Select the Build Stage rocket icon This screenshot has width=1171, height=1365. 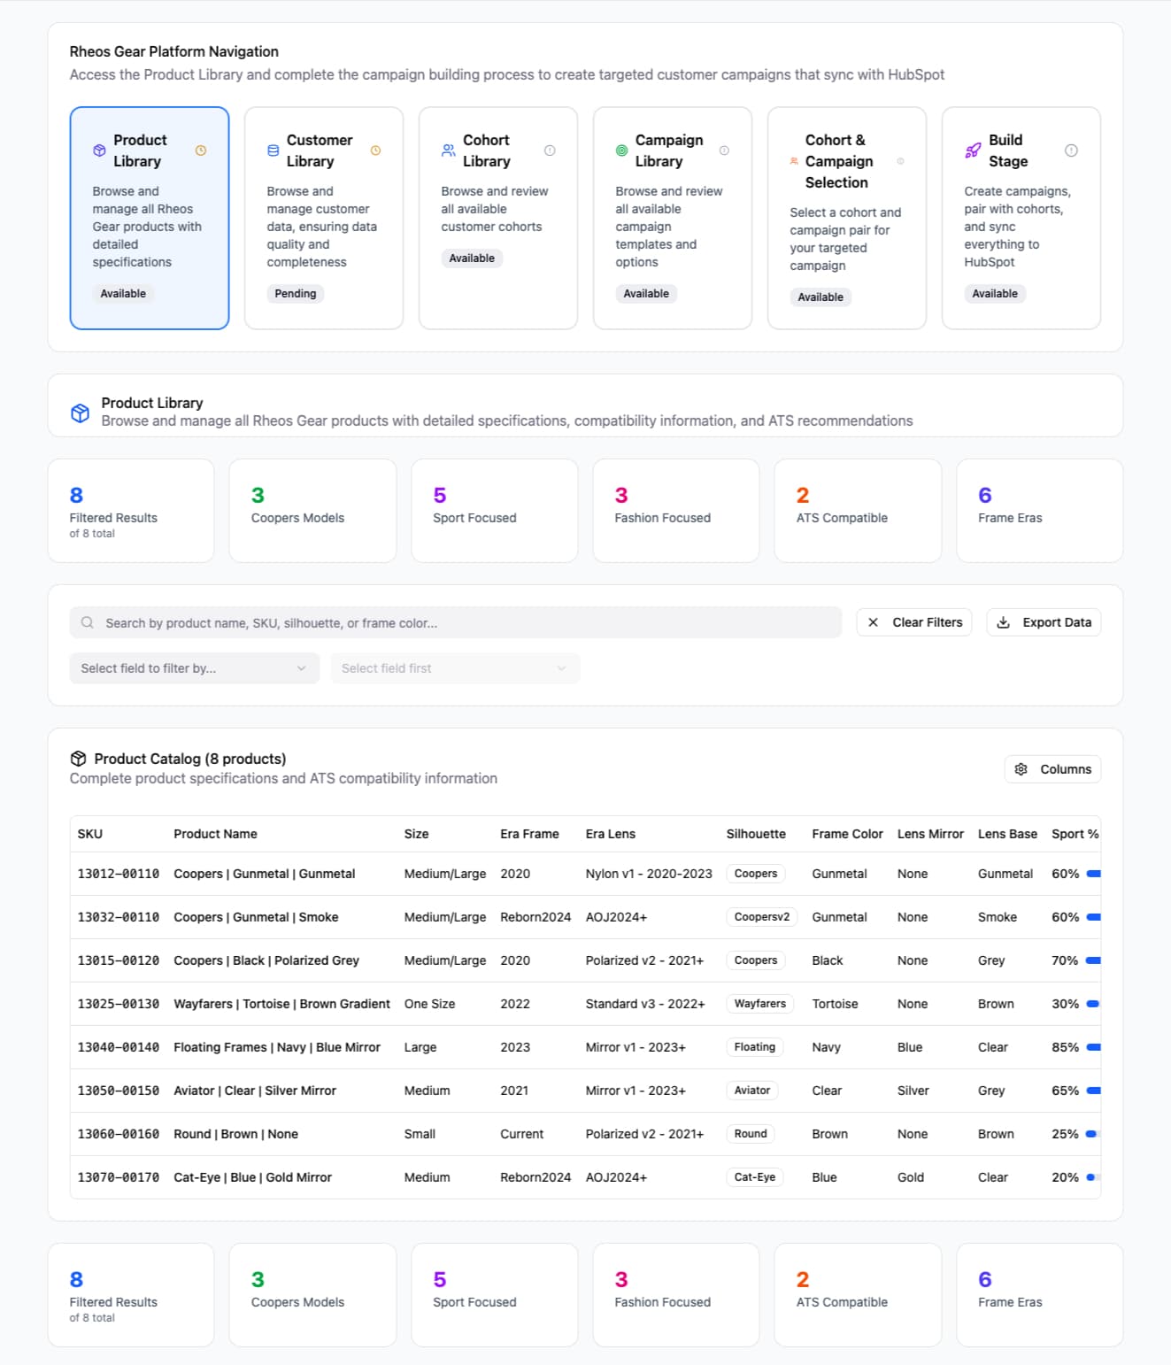(x=972, y=150)
